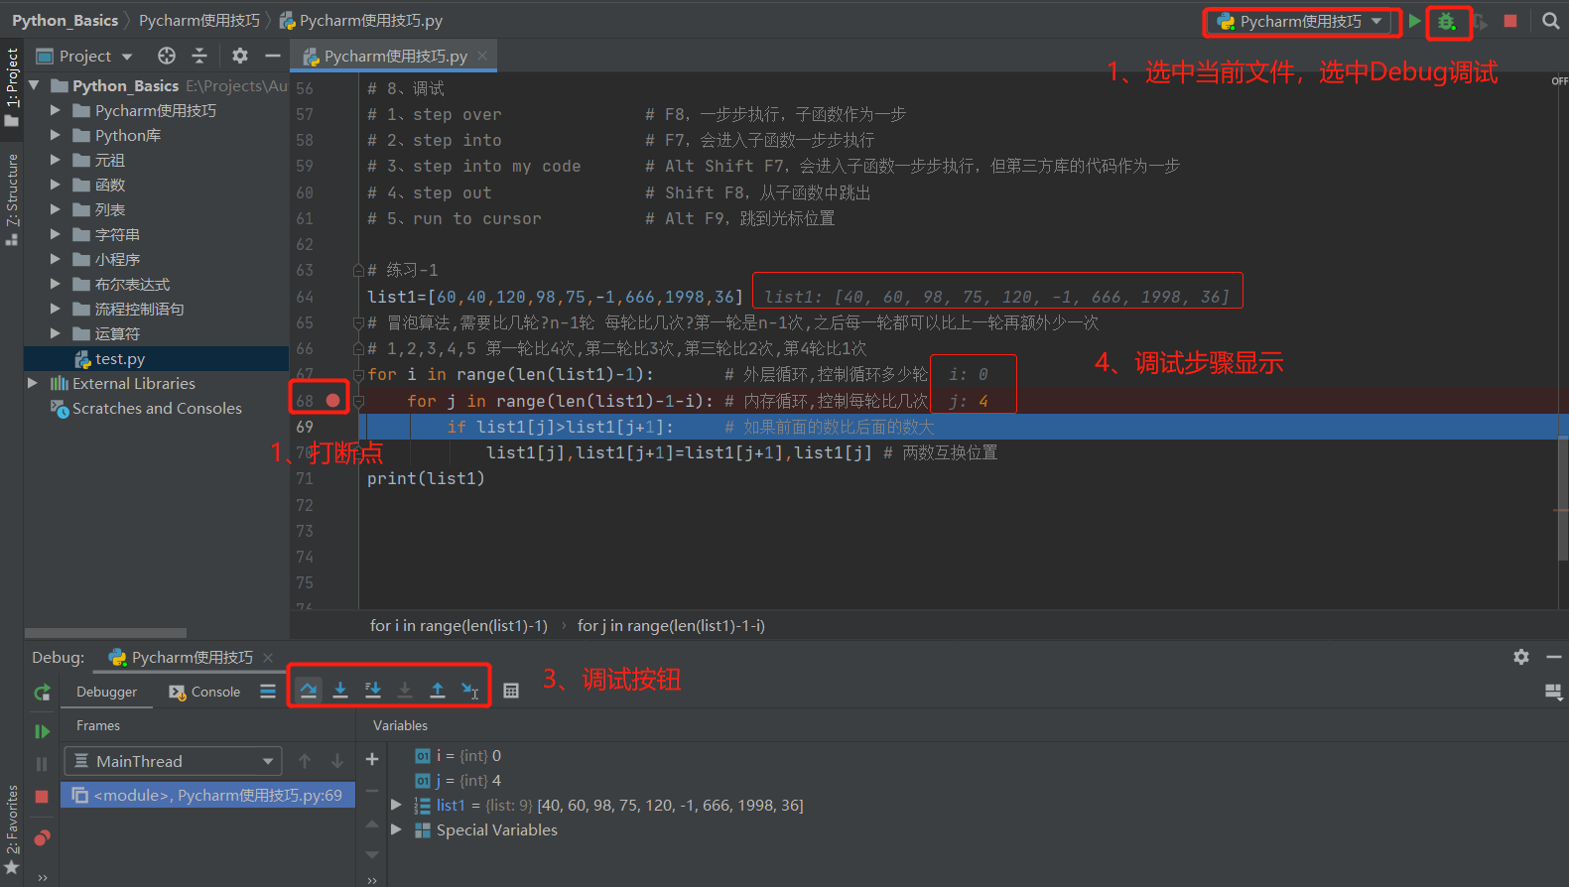Expand the list1 variable
The image size is (1569, 887).
pyautogui.click(x=397, y=805)
